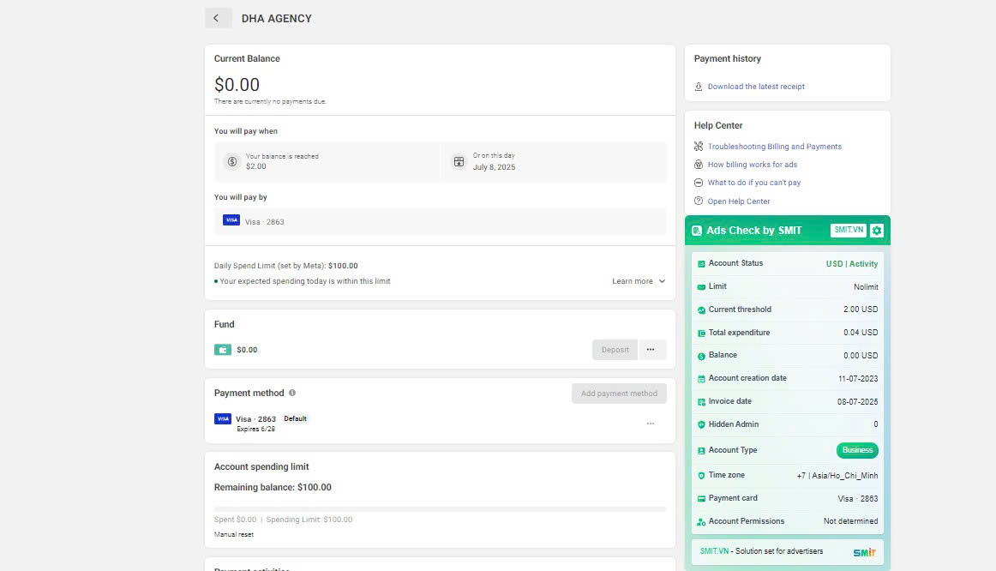Image resolution: width=996 pixels, height=571 pixels.
Task: Click the Fund wallet icon
Action: click(222, 350)
